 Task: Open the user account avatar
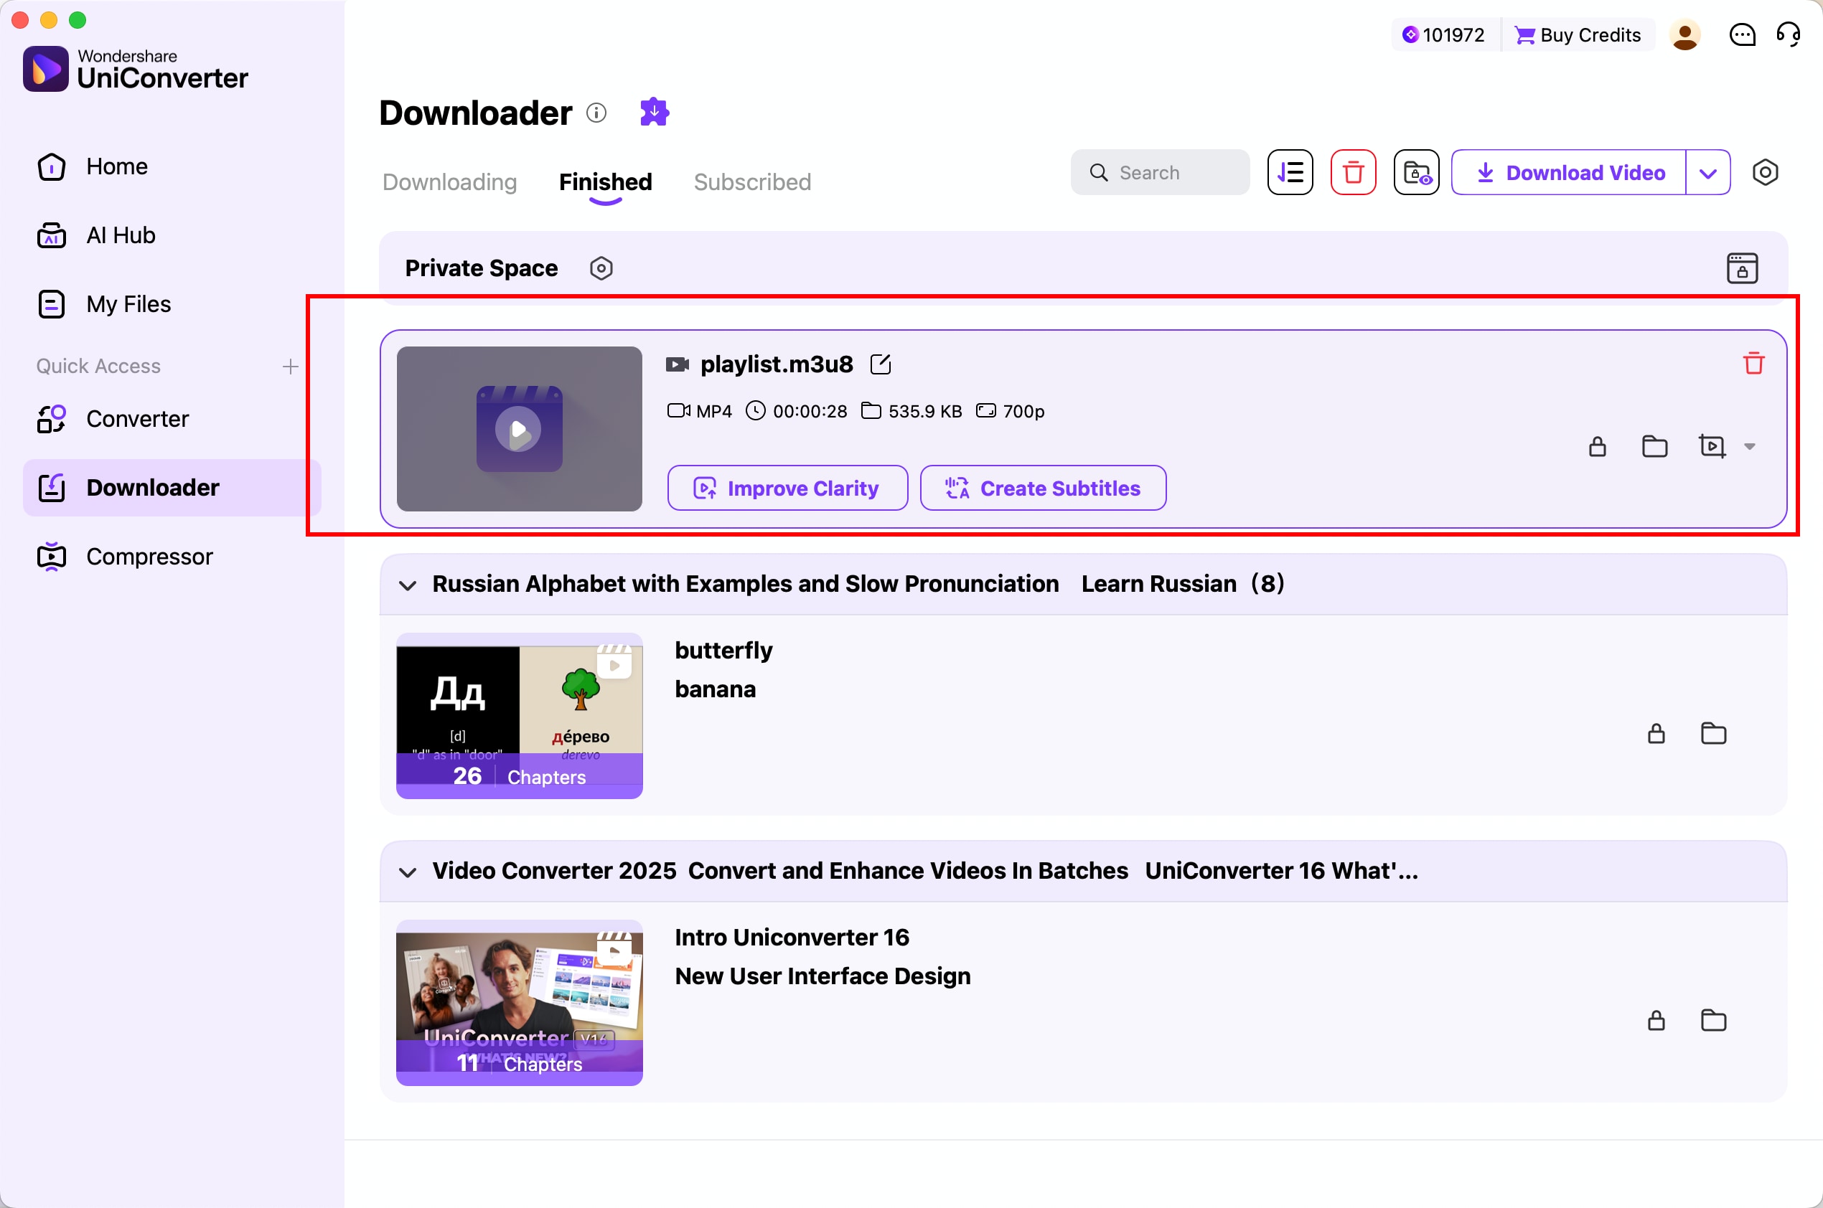[1684, 34]
